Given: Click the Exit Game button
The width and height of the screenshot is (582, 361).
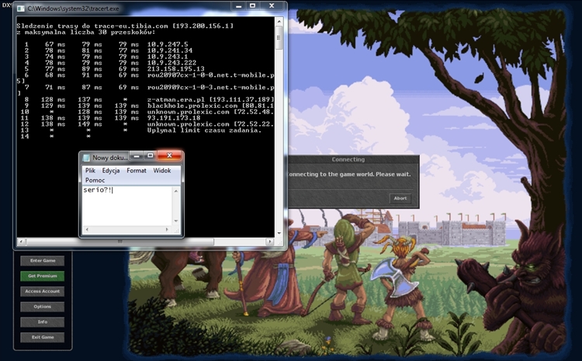Looking at the screenshot, I should (x=43, y=337).
